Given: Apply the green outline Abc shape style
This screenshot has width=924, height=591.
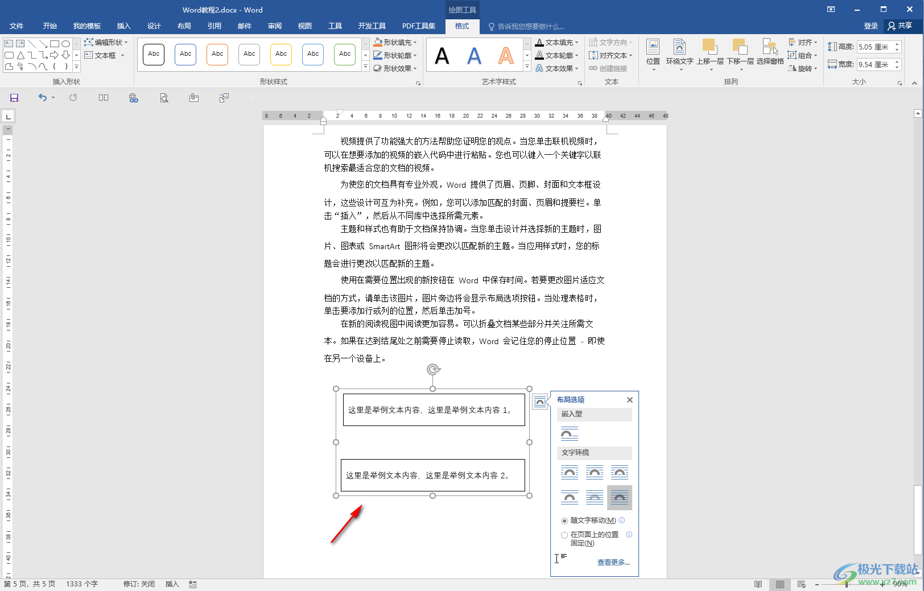Looking at the screenshot, I should point(345,54).
